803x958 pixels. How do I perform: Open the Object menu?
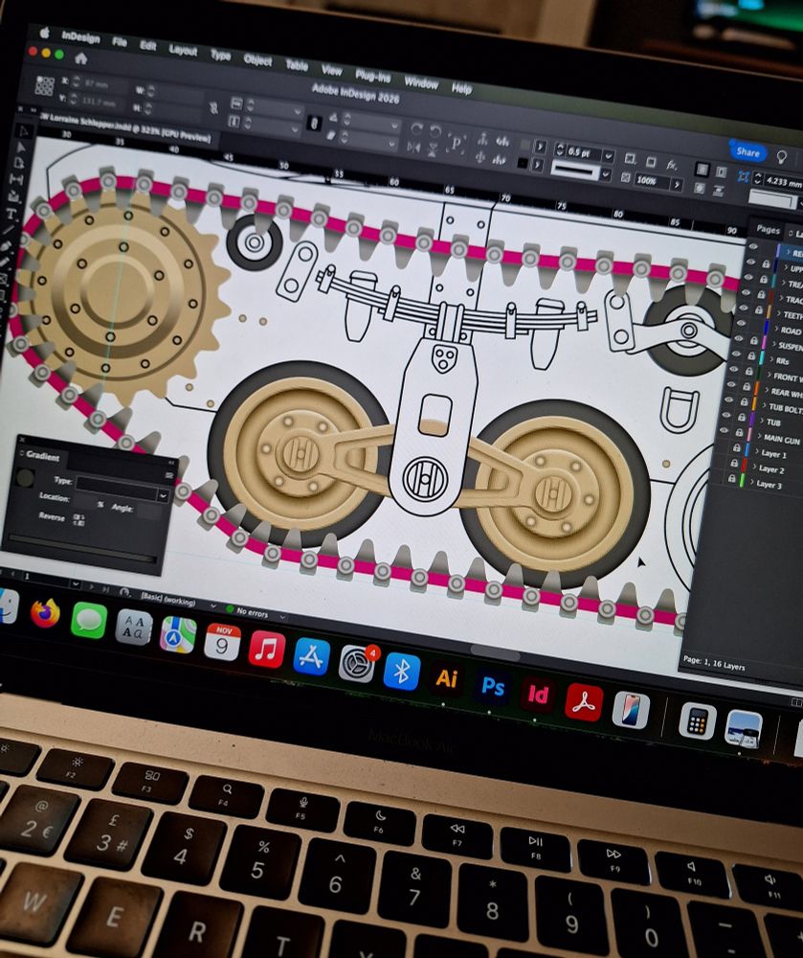(258, 59)
